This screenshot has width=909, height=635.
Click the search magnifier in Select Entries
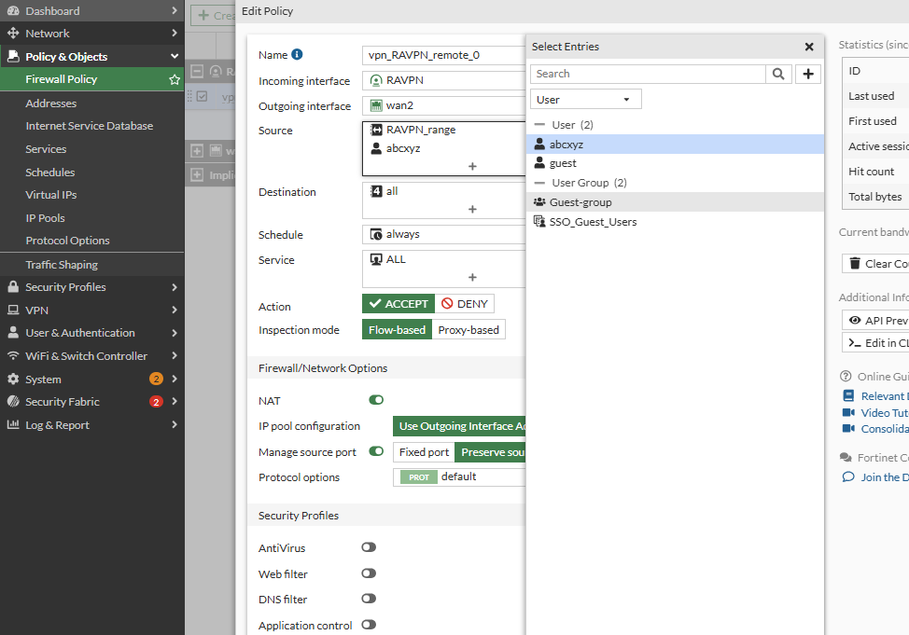pos(779,74)
